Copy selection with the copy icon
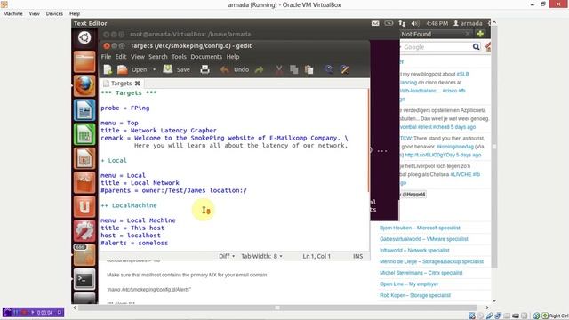The width and height of the screenshot is (569, 320). [294, 69]
